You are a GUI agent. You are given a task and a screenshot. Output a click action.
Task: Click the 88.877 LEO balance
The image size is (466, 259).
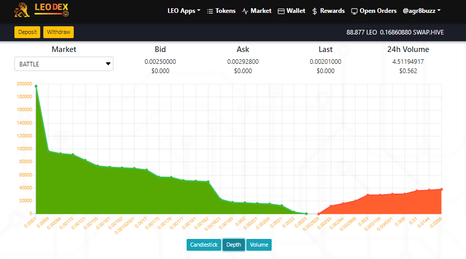[x=361, y=32]
